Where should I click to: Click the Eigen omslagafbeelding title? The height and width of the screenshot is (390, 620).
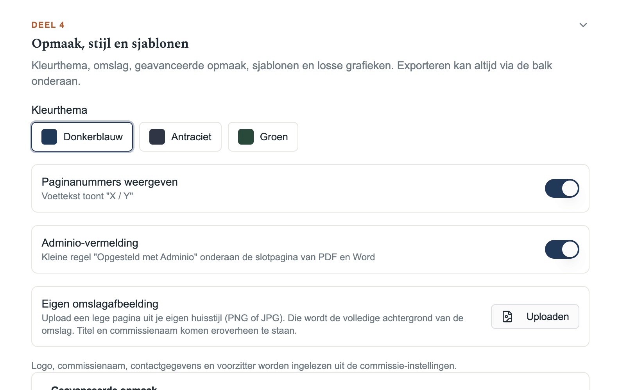(100, 304)
